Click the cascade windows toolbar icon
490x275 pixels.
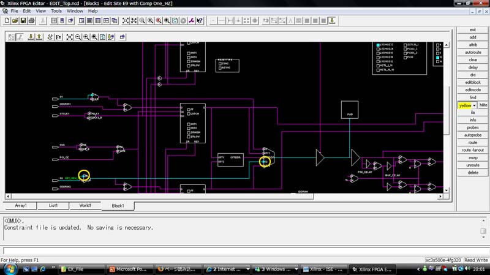115,21
